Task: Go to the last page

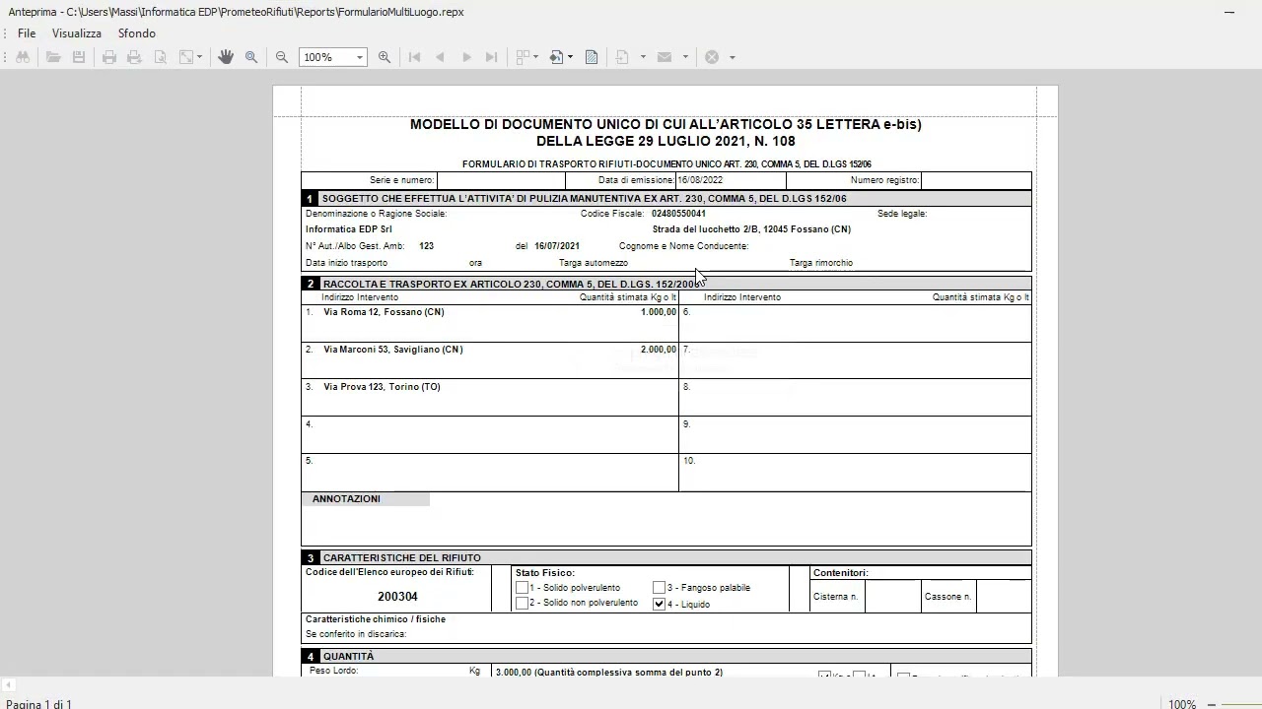Action: 492,57
